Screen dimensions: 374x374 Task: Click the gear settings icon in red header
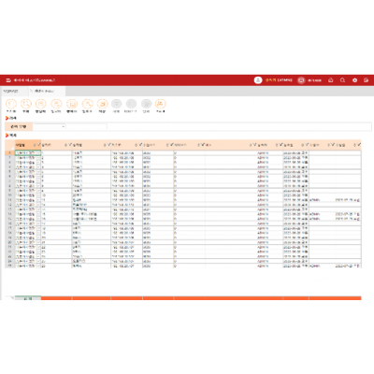[x=354, y=80]
